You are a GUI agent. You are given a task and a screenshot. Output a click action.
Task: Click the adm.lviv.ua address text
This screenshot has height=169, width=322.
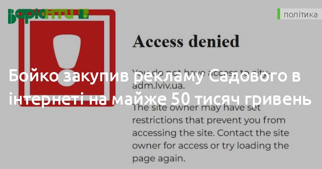click(158, 85)
